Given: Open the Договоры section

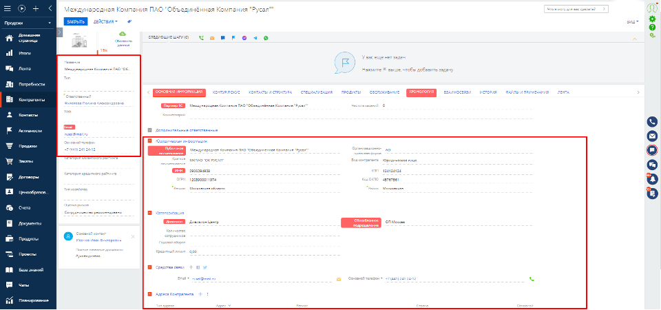Looking at the screenshot, I should tap(29, 177).
